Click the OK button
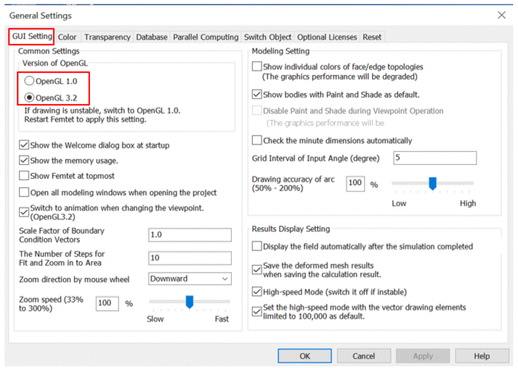 tap(305, 356)
